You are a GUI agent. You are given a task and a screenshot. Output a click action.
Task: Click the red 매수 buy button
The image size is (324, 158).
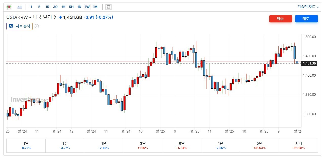[280, 19]
